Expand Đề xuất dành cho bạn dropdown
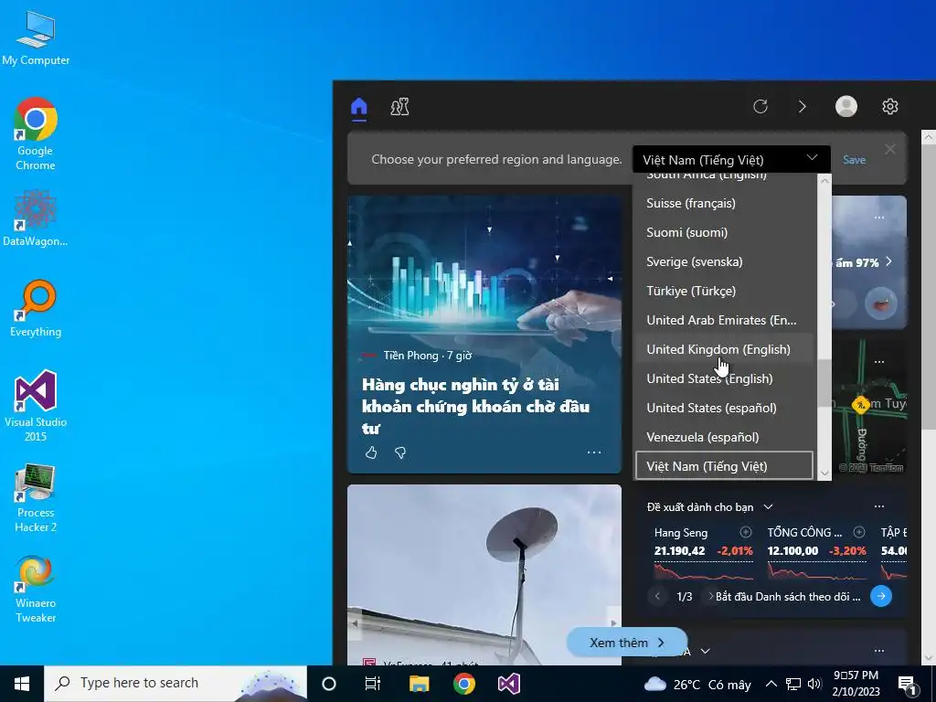This screenshot has width=936, height=702. click(768, 506)
